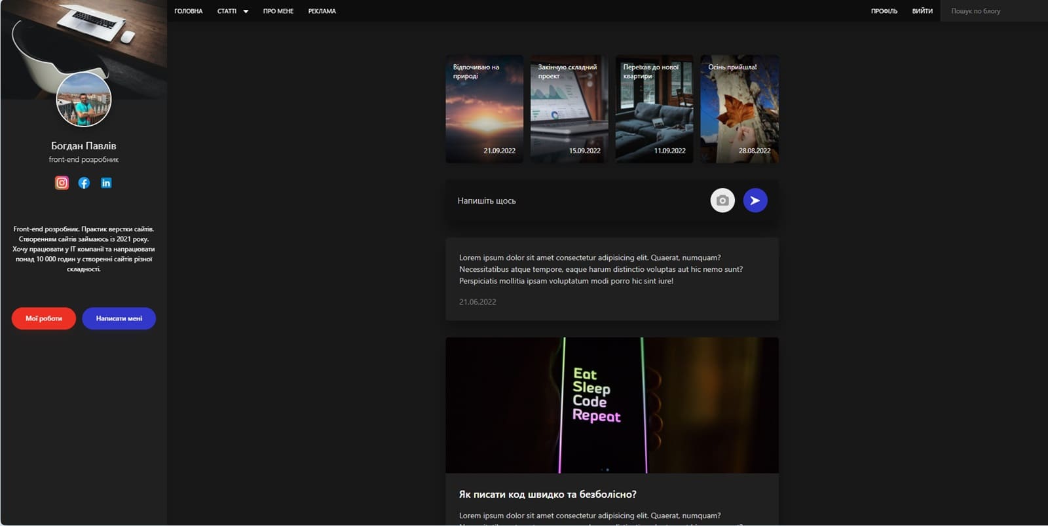Open the Instagram profile icon

62,183
